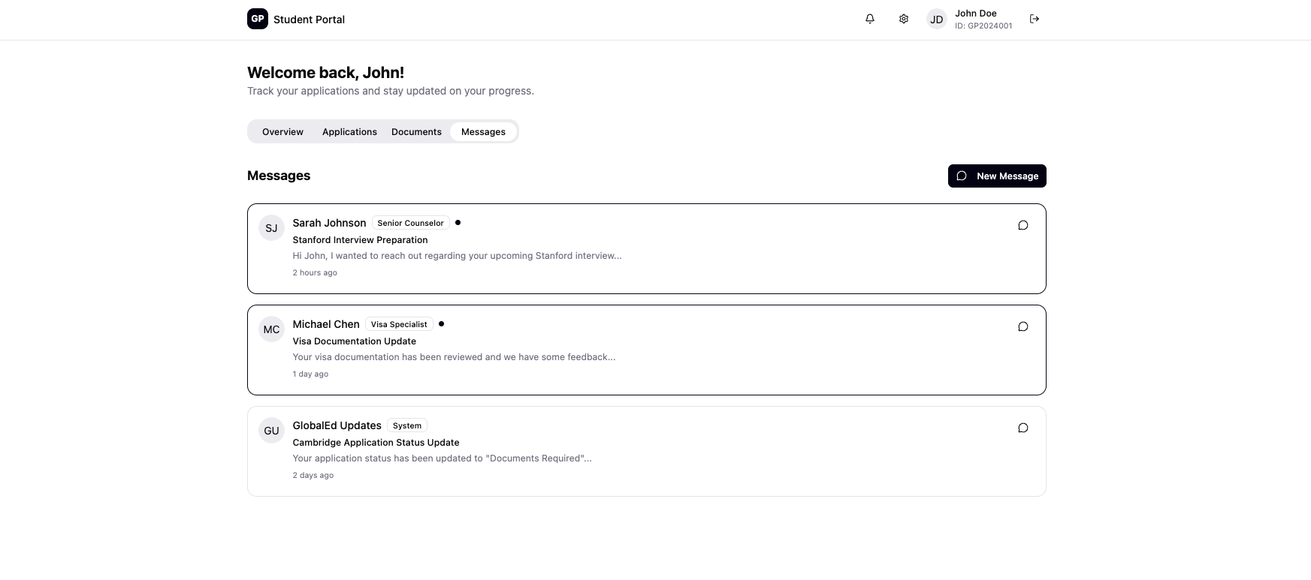Click reply icon on Sarah Johnson's message
The width and height of the screenshot is (1311, 580).
tap(1023, 225)
